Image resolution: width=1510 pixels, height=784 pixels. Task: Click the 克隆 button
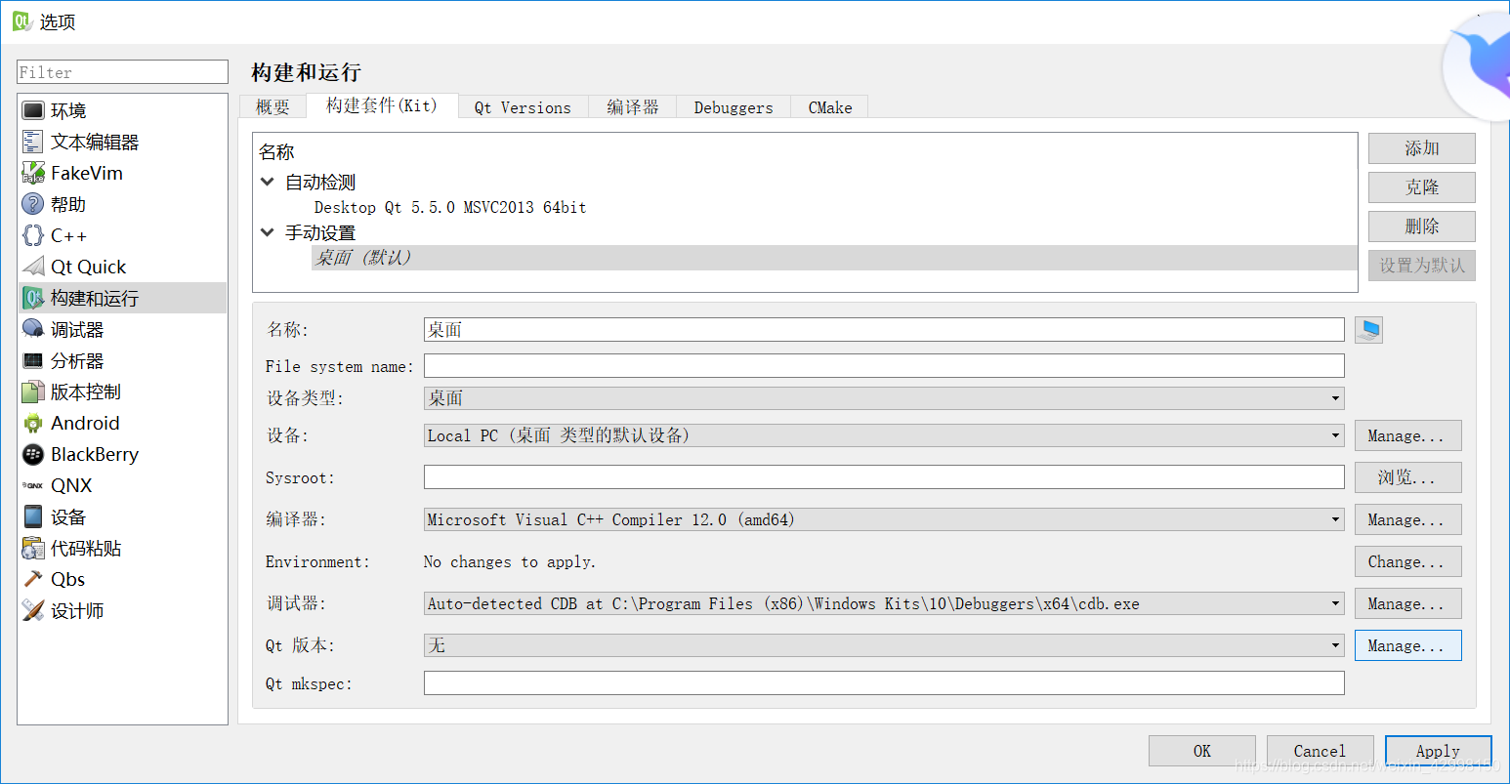pyautogui.click(x=1421, y=187)
